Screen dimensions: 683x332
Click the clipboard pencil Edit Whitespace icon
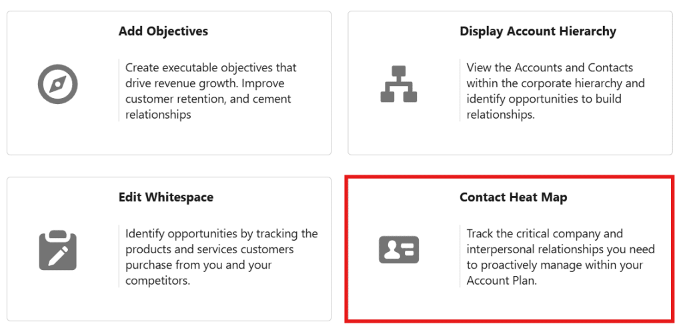[58, 249]
